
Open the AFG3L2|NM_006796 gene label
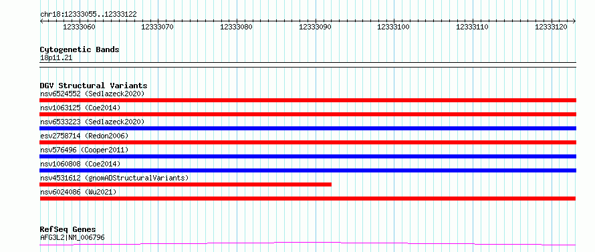72,238
